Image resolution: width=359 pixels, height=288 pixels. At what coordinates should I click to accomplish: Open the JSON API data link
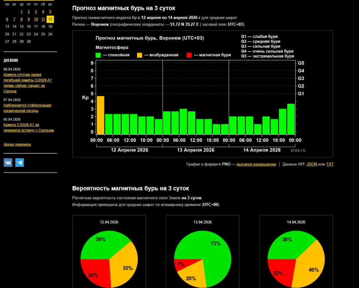(x=311, y=164)
